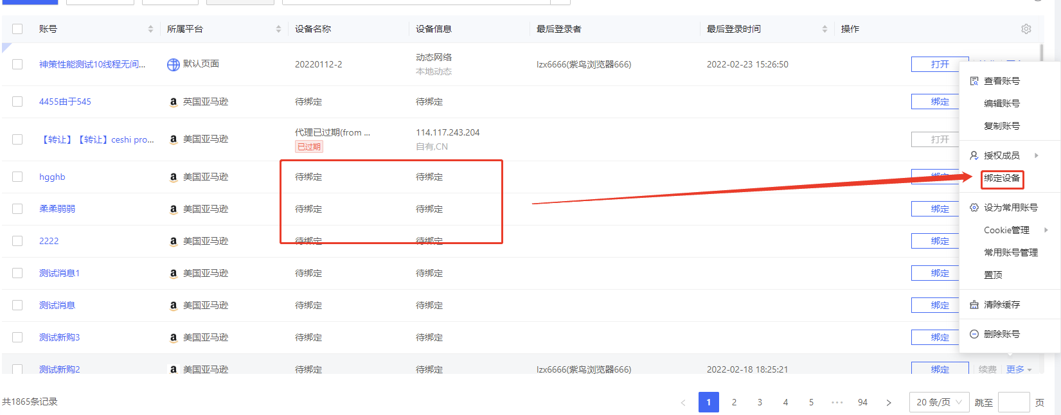The height and width of the screenshot is (415, 1061).
Task: Click 绑定 button in 4455由于545 row
Action: [936, 102]
